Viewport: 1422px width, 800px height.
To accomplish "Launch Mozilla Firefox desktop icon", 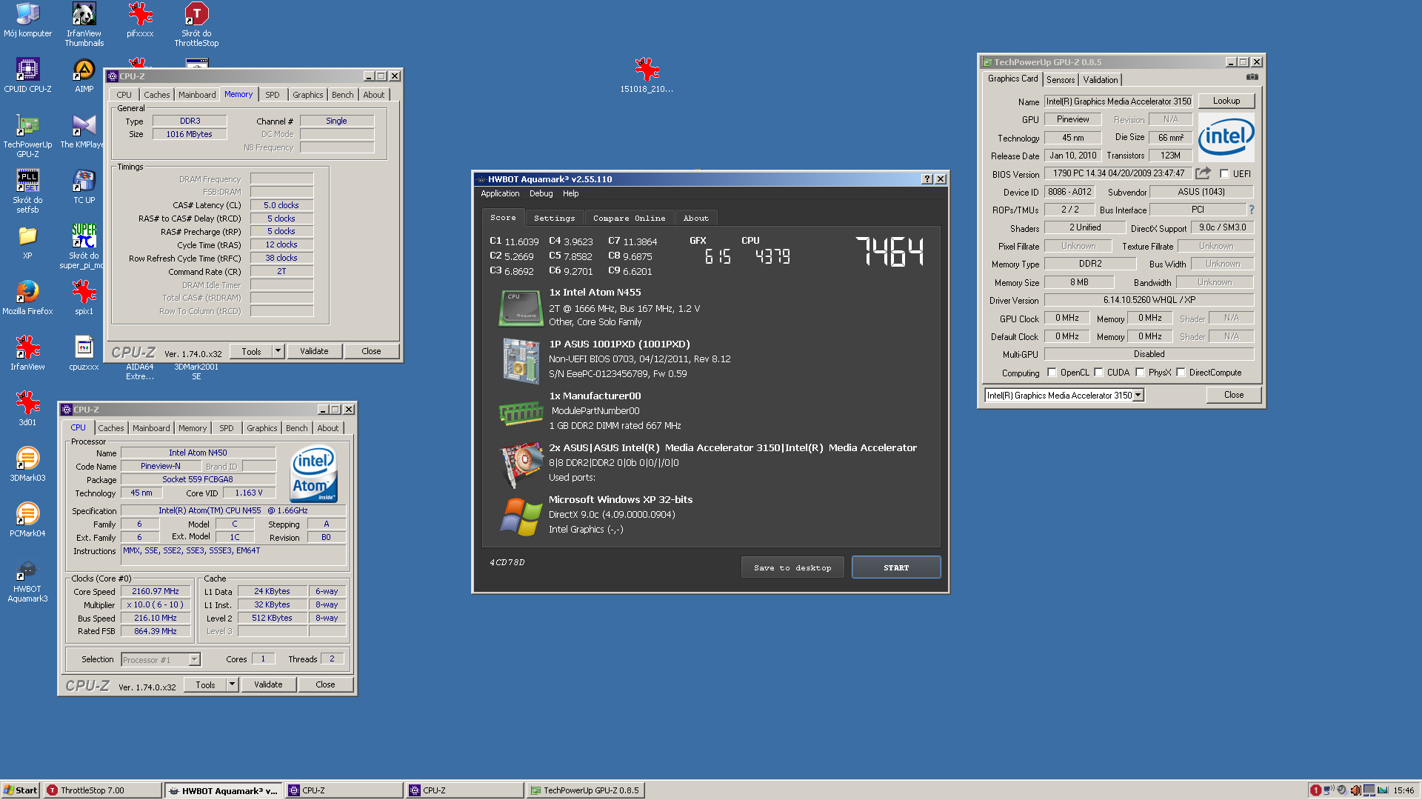I will (27, 298).
